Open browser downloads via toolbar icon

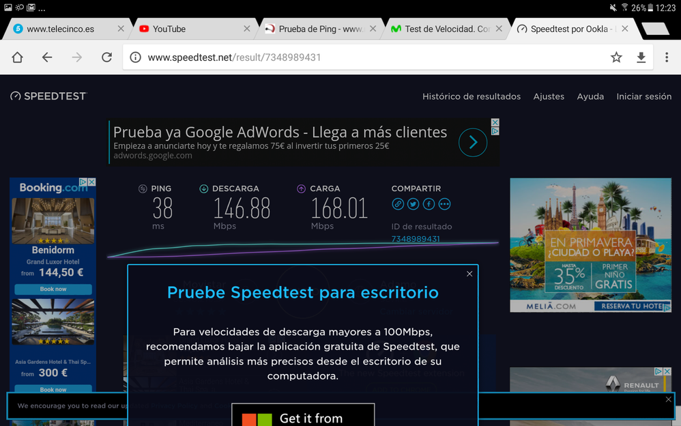click(x=641, y=57)
